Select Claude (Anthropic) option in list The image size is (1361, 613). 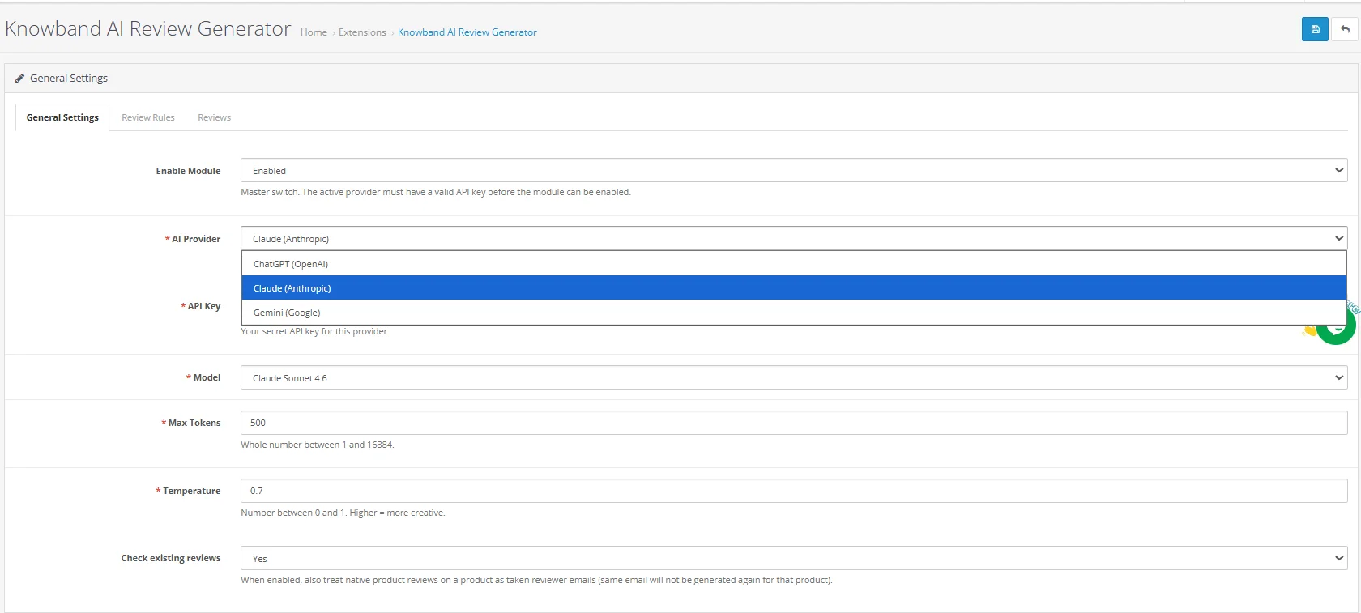click(794, 288)
